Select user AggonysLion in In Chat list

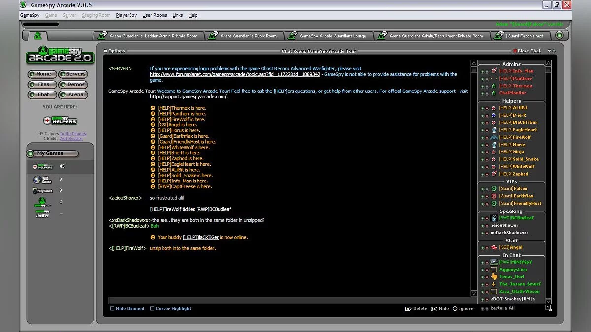513,270
